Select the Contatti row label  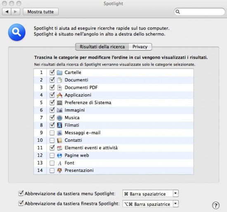coord(73,140)
